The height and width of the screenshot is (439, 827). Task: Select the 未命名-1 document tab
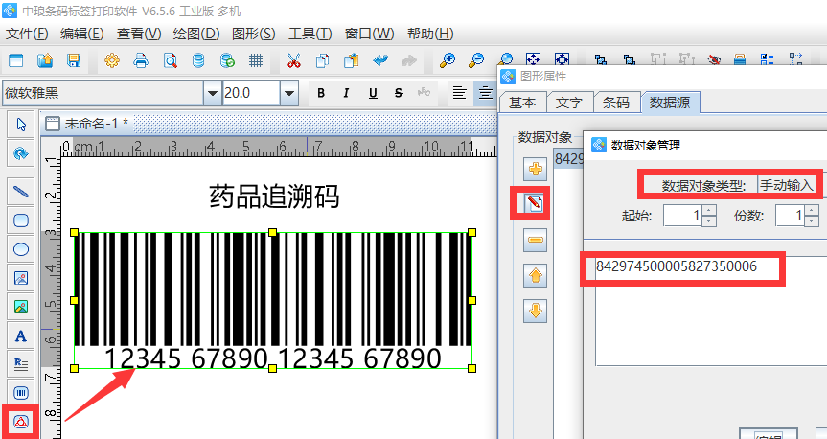point(87,124)
